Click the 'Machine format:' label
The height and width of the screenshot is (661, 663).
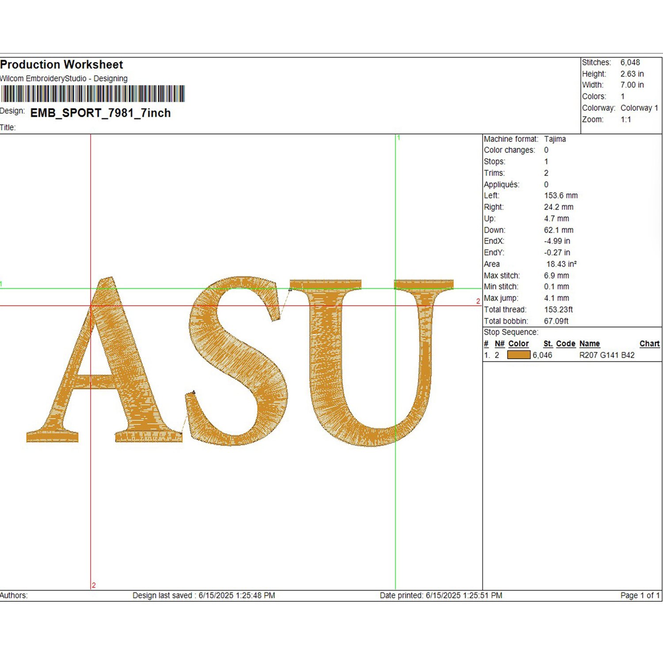511,139
